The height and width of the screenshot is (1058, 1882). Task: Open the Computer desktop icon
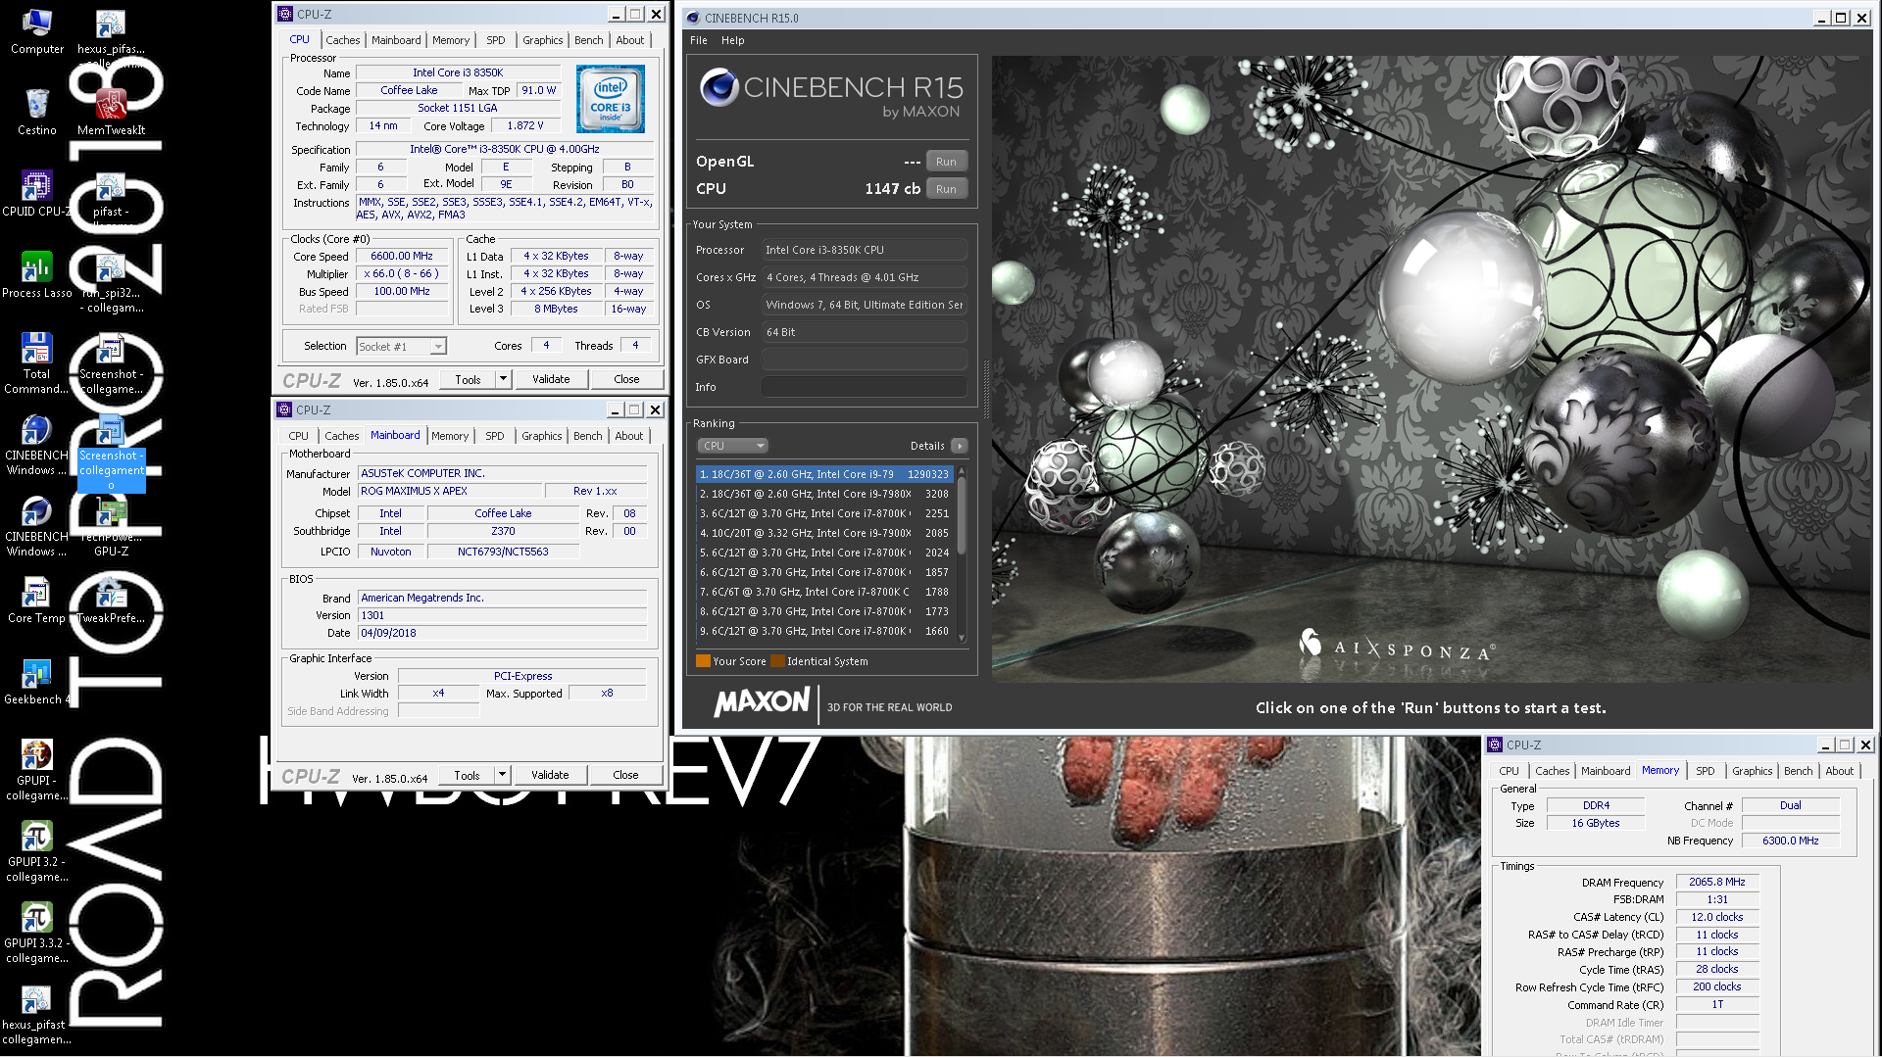coord(36,31)
